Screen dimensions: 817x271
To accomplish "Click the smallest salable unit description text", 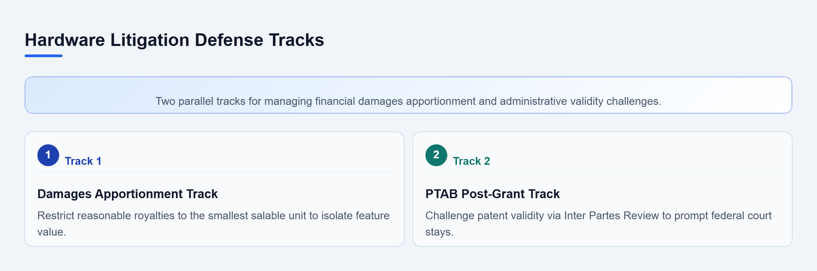I will click(213, 224).
